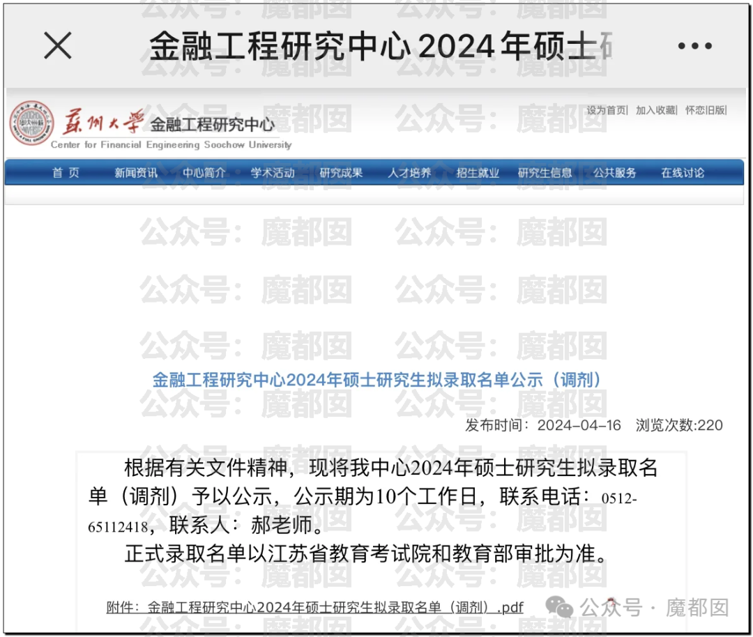
Task: Open 中心简介 in the navigation bar
Action: 204,173
